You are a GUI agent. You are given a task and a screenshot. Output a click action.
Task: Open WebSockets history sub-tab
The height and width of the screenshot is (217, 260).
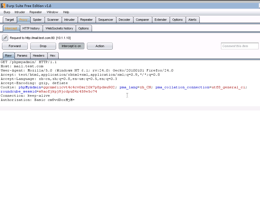[x=59, y=28]
